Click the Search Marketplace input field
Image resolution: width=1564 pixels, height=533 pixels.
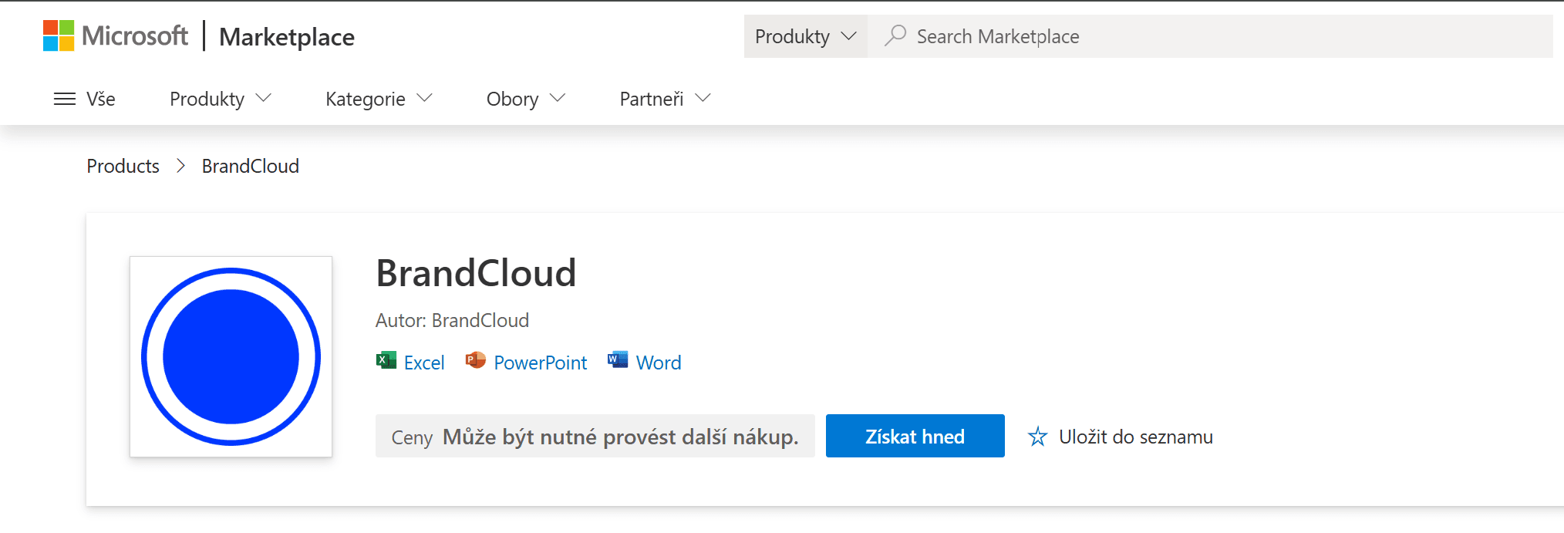click(1211, 36)
